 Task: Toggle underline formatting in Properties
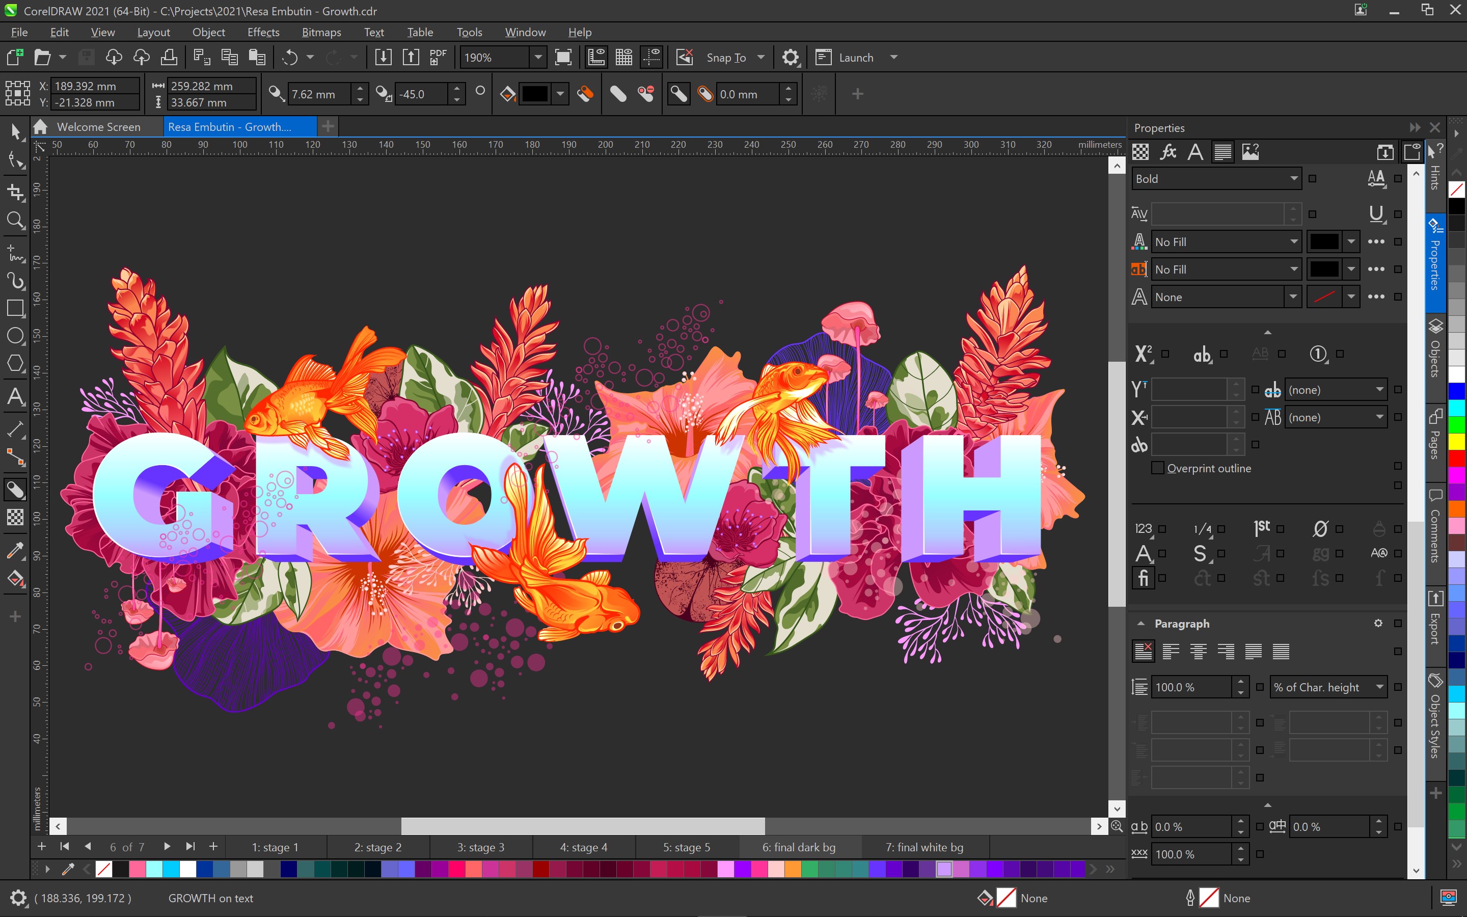click(x=1376, y=213)
